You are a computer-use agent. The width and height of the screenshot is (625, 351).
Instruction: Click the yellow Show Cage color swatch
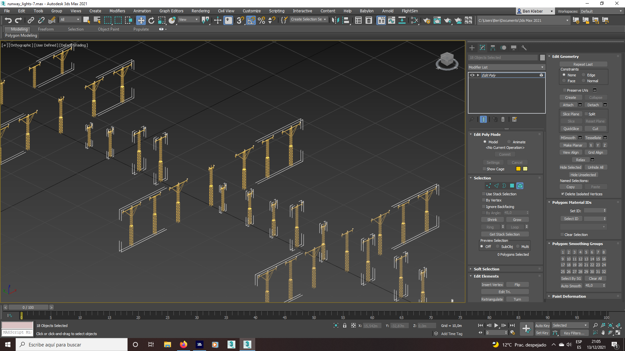click(518, 169)
